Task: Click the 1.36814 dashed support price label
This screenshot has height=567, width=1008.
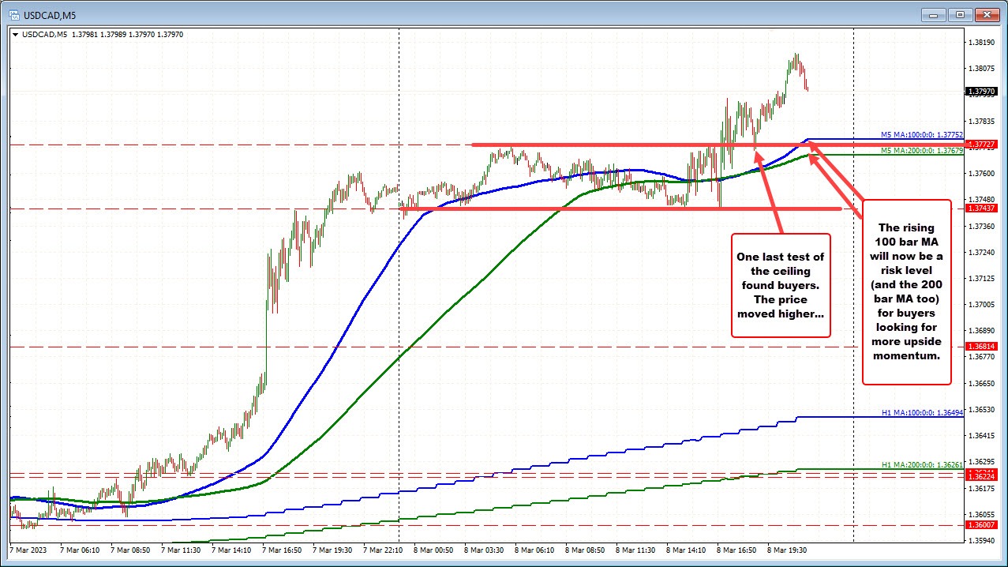Action: click(x=983, y=346)
